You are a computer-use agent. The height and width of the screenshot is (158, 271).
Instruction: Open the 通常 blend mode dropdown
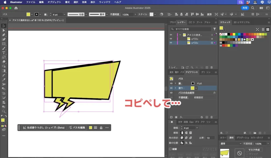(231, 143)
